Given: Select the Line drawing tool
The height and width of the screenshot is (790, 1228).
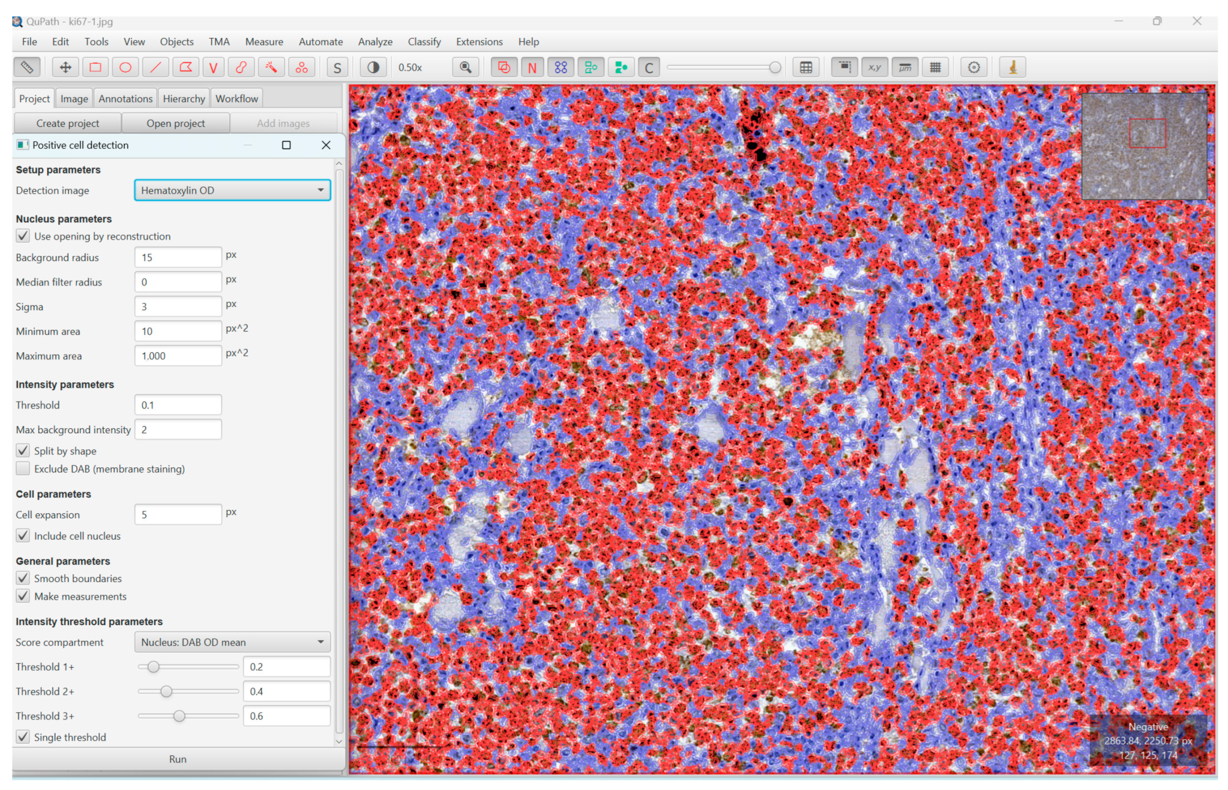Looking at the screenshot, I should pyautogui.click(x=156, y=67).
